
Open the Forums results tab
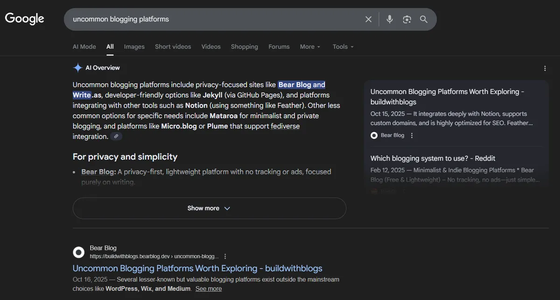click(279, 47)
